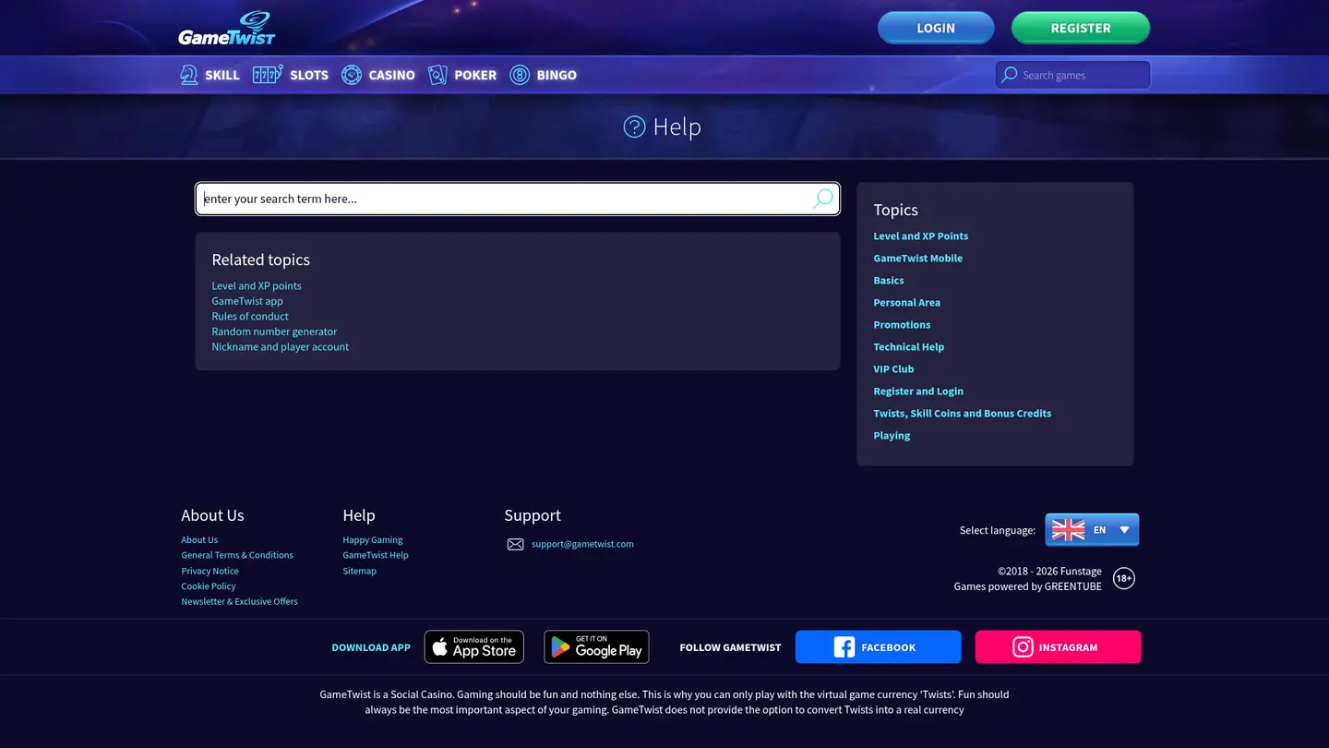Select Level and XP Points topic
Image resolution: width=1329 pixels, height=748 pixels.
pyautogui.click(x=921, y=235)
